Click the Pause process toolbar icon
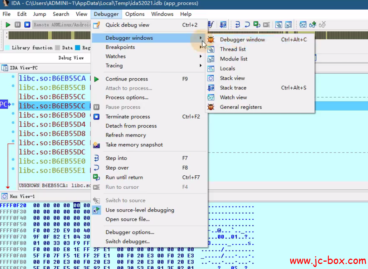The width and height of the screenshot is (368, 269). click(17, 25)
